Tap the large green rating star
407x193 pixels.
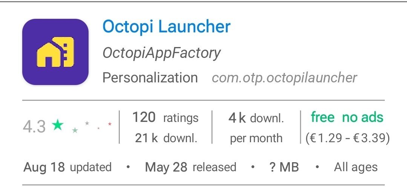(58, 125)
